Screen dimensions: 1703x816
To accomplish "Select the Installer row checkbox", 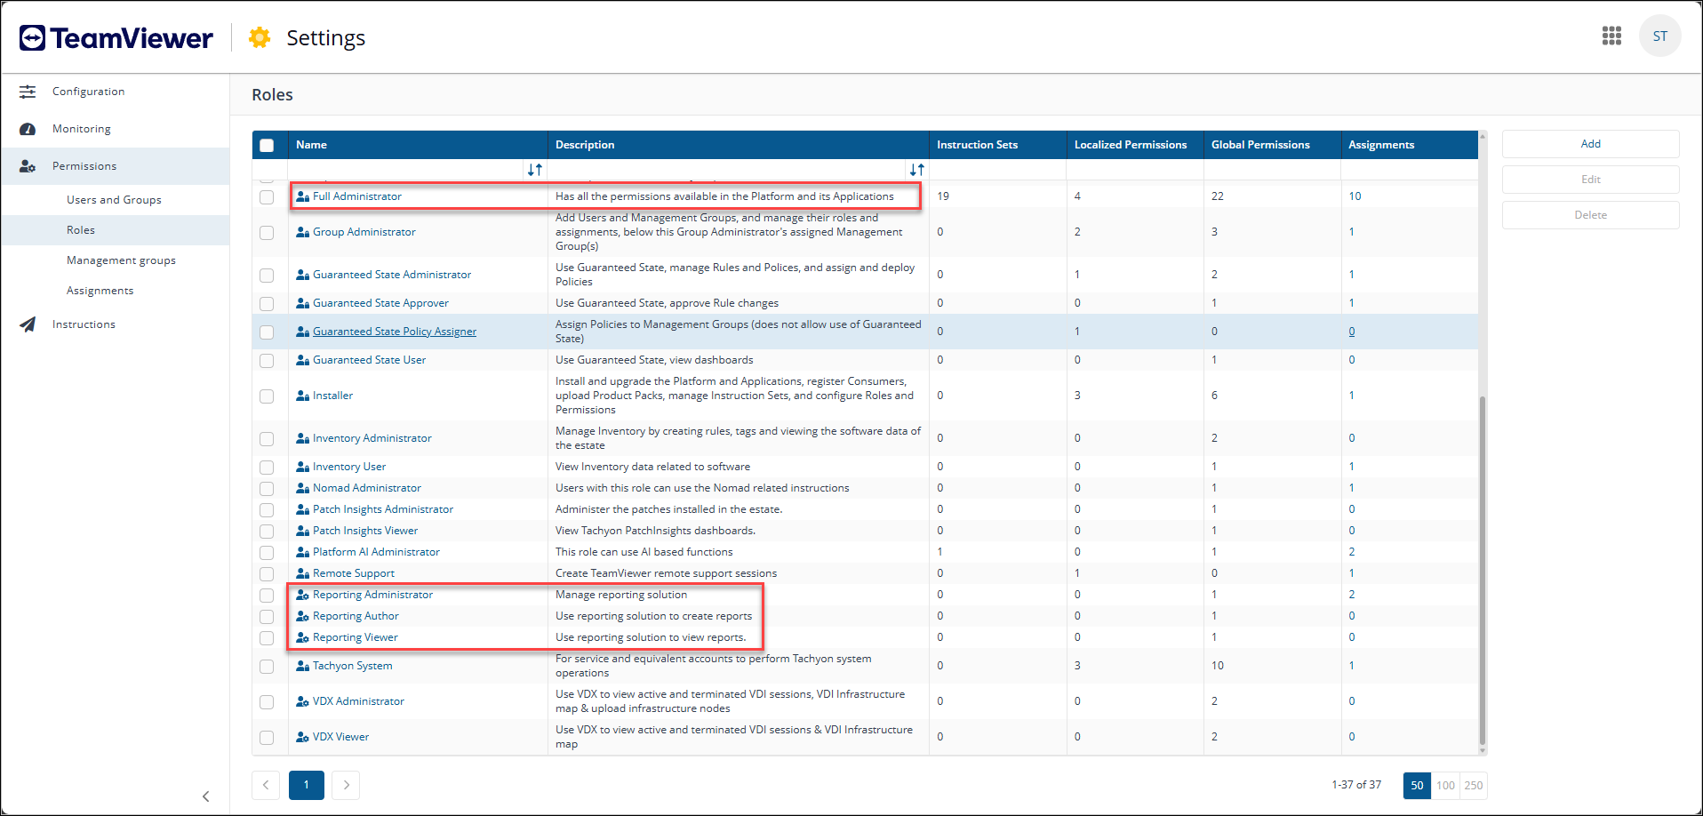I will coord(267,396).
